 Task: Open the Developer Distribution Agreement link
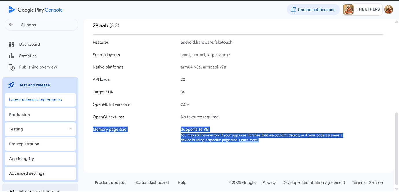click(314, 182)
